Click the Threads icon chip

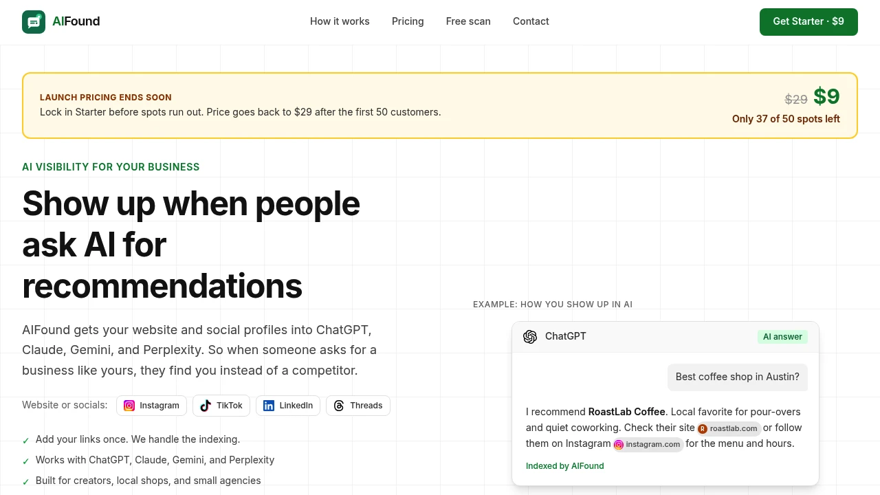coord(357,406)
